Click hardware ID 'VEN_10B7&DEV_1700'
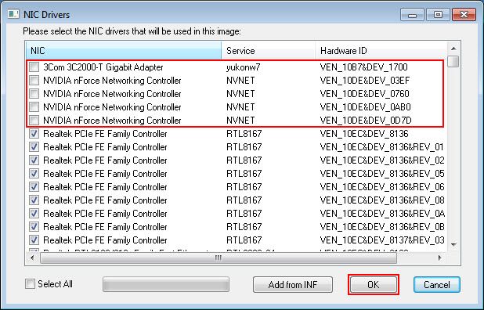Screen dimensions: 484x310 coord(363,67)
